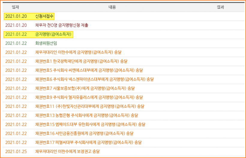Image resolution: width=246 pixels, height=158 pixels.
Task: Select the 신청서접수 entry
Action: (44, 16)
